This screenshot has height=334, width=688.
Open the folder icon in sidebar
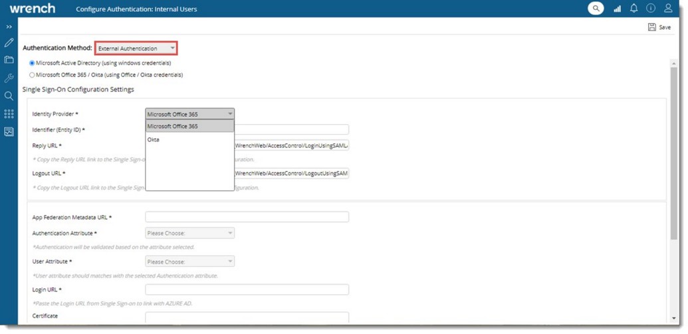(x=9, y=60)
